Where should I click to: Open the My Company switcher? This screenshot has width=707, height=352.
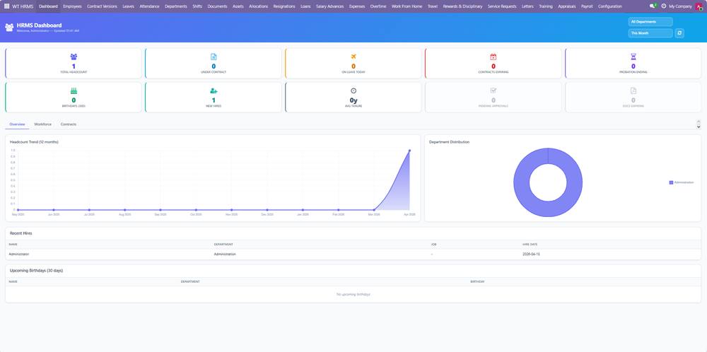[x=680, y=6]
